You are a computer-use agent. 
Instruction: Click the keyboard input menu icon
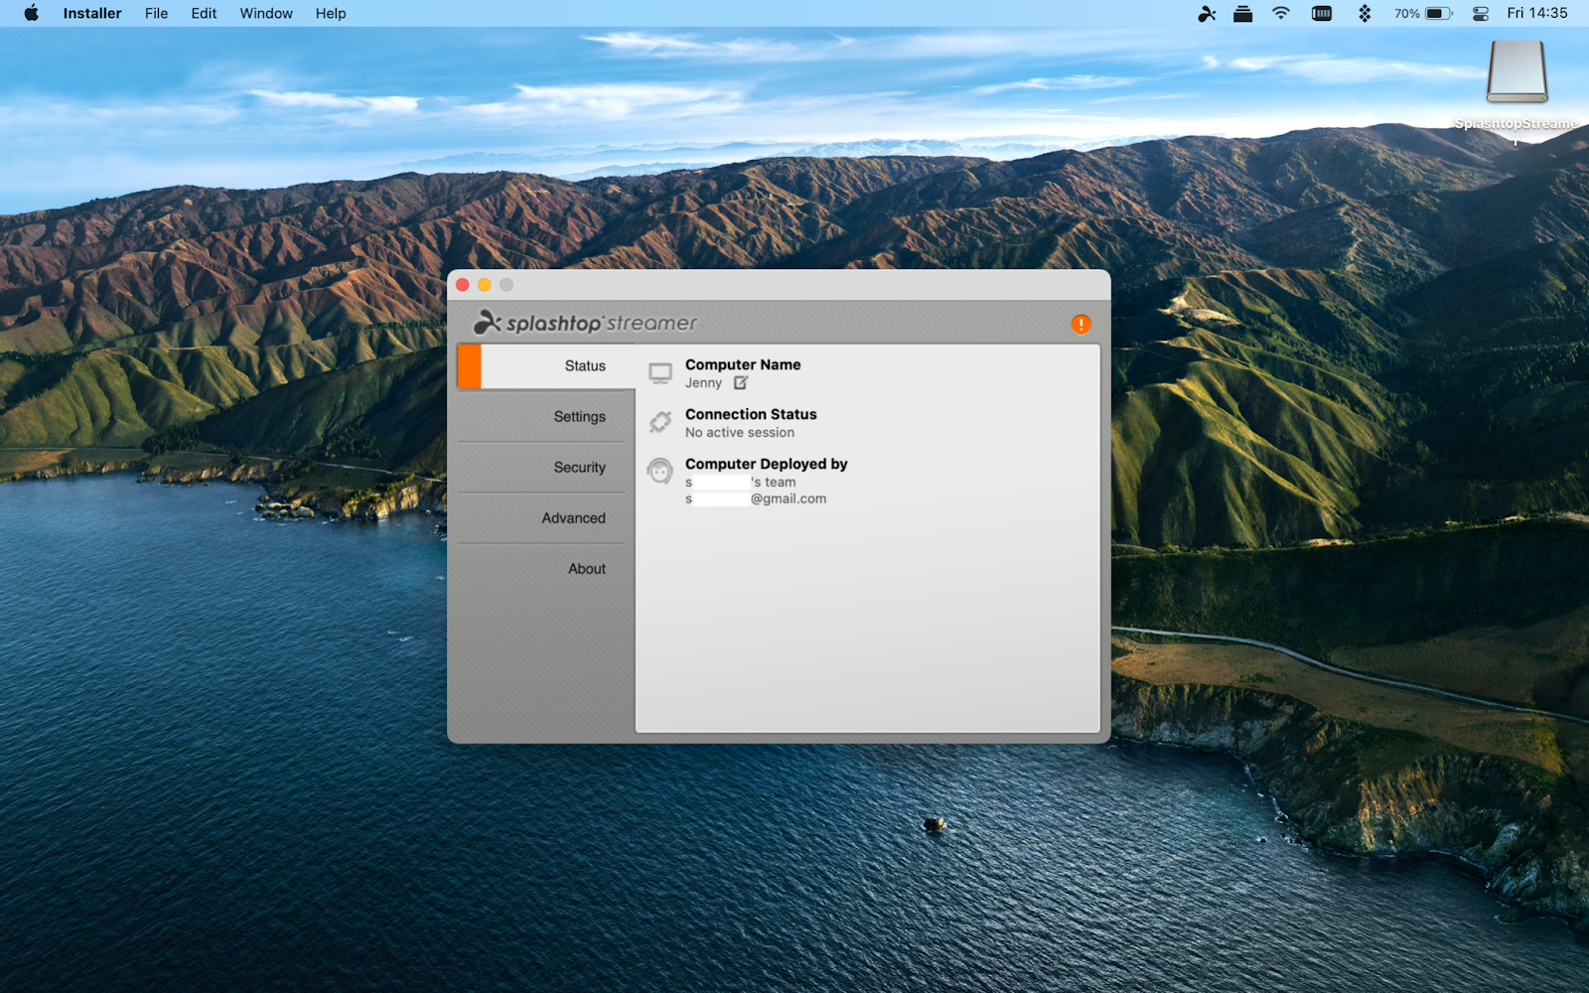[1322, 13]
